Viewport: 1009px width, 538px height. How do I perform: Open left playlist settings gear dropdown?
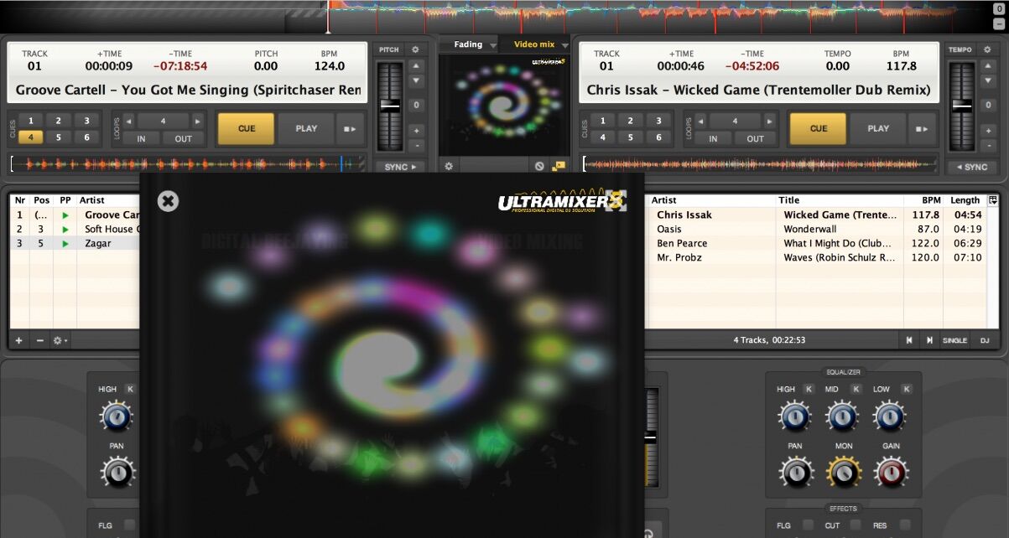[60, 340]
